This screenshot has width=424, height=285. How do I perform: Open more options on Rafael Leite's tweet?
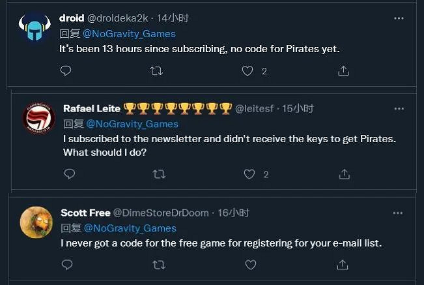[400, 108]
